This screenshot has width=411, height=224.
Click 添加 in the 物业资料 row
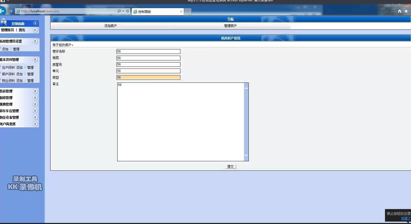19,81
